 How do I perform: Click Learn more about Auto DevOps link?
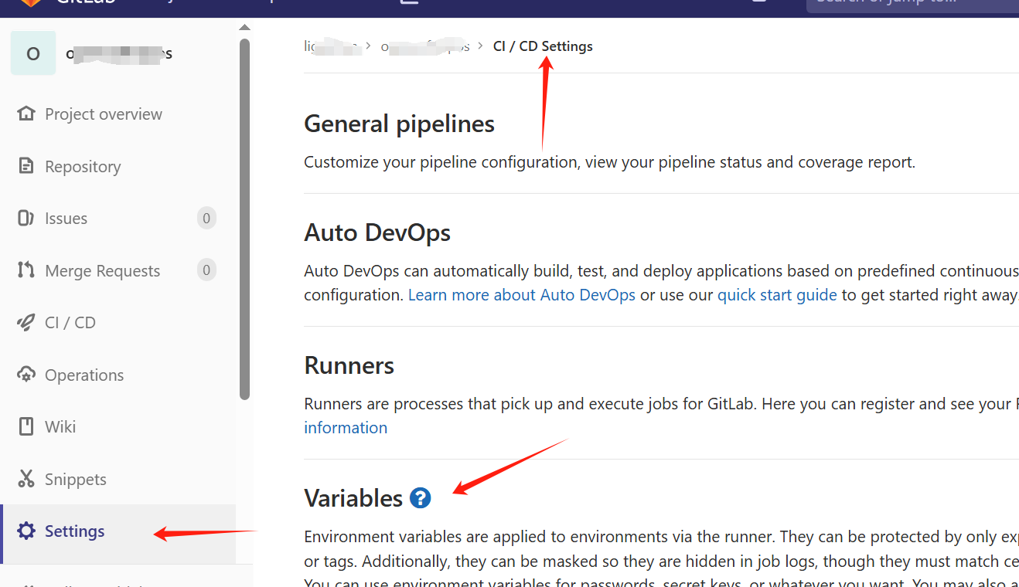click(x=522, y=295)
